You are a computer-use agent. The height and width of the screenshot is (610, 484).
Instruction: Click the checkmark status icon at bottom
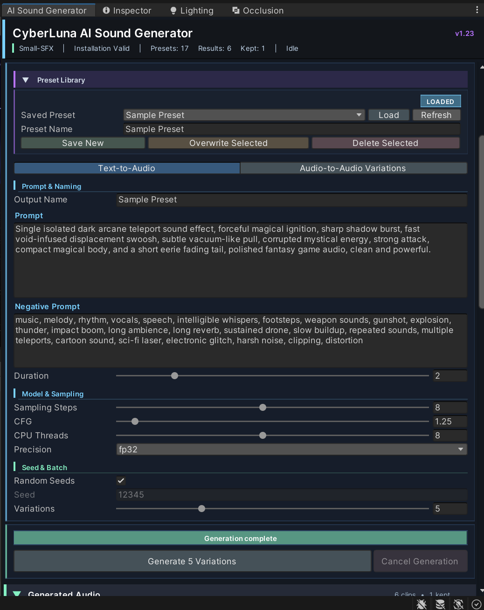coord(477,604)
